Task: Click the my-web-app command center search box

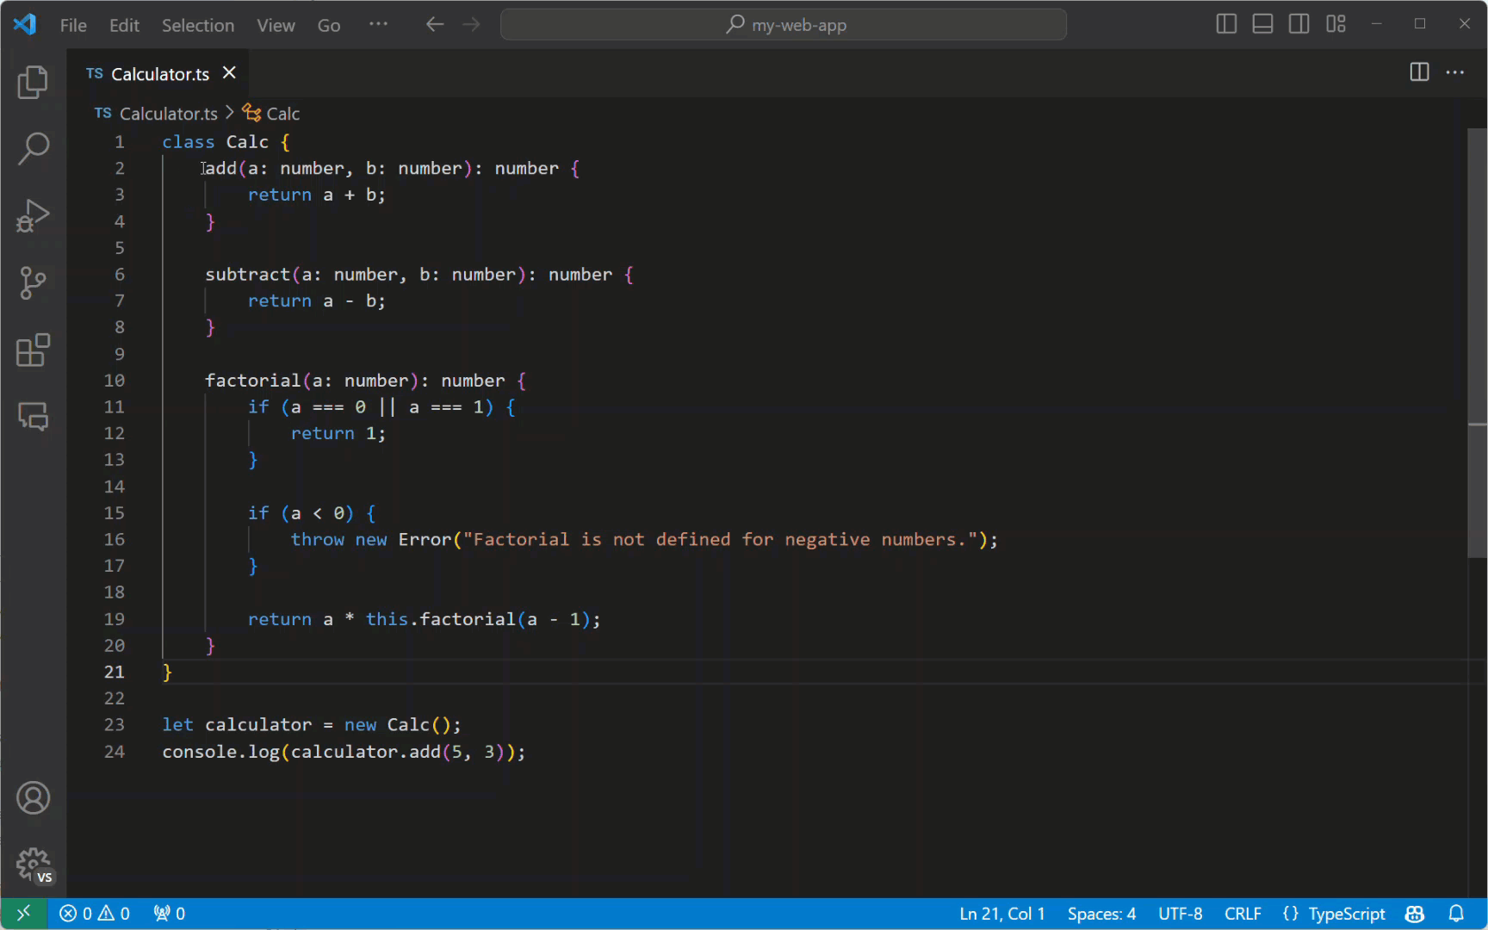Action: click(x=784, y=25)
